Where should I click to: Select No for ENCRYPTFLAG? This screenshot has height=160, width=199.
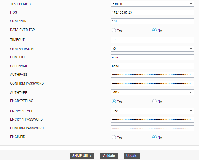[x=154, y=101]
